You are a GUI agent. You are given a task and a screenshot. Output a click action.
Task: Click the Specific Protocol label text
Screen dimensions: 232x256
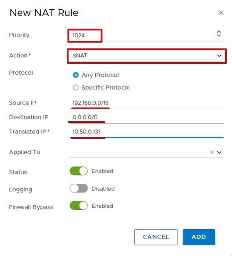(105, 88)
